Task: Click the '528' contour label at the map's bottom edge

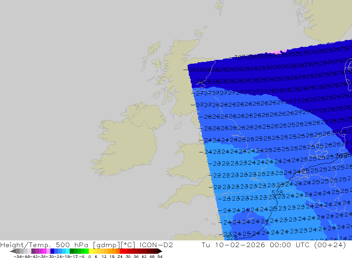Action: click(x=232, y=238)
